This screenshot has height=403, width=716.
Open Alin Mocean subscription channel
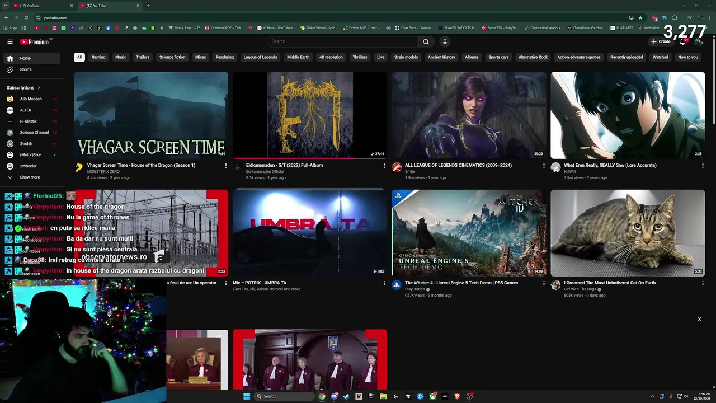(31, 99)
